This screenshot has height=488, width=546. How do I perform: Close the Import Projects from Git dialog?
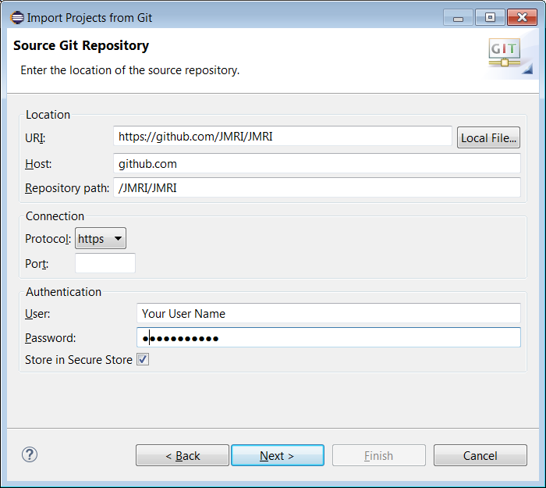521,17
